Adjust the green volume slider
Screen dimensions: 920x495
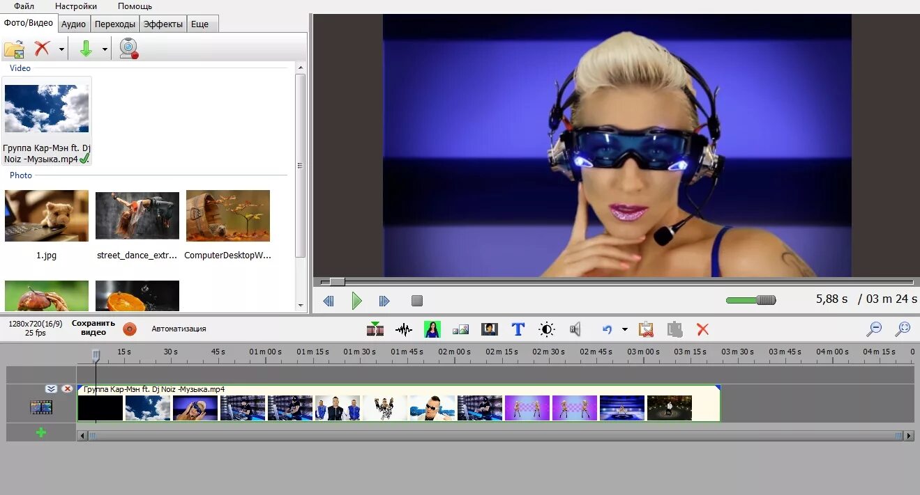point(751,300)
